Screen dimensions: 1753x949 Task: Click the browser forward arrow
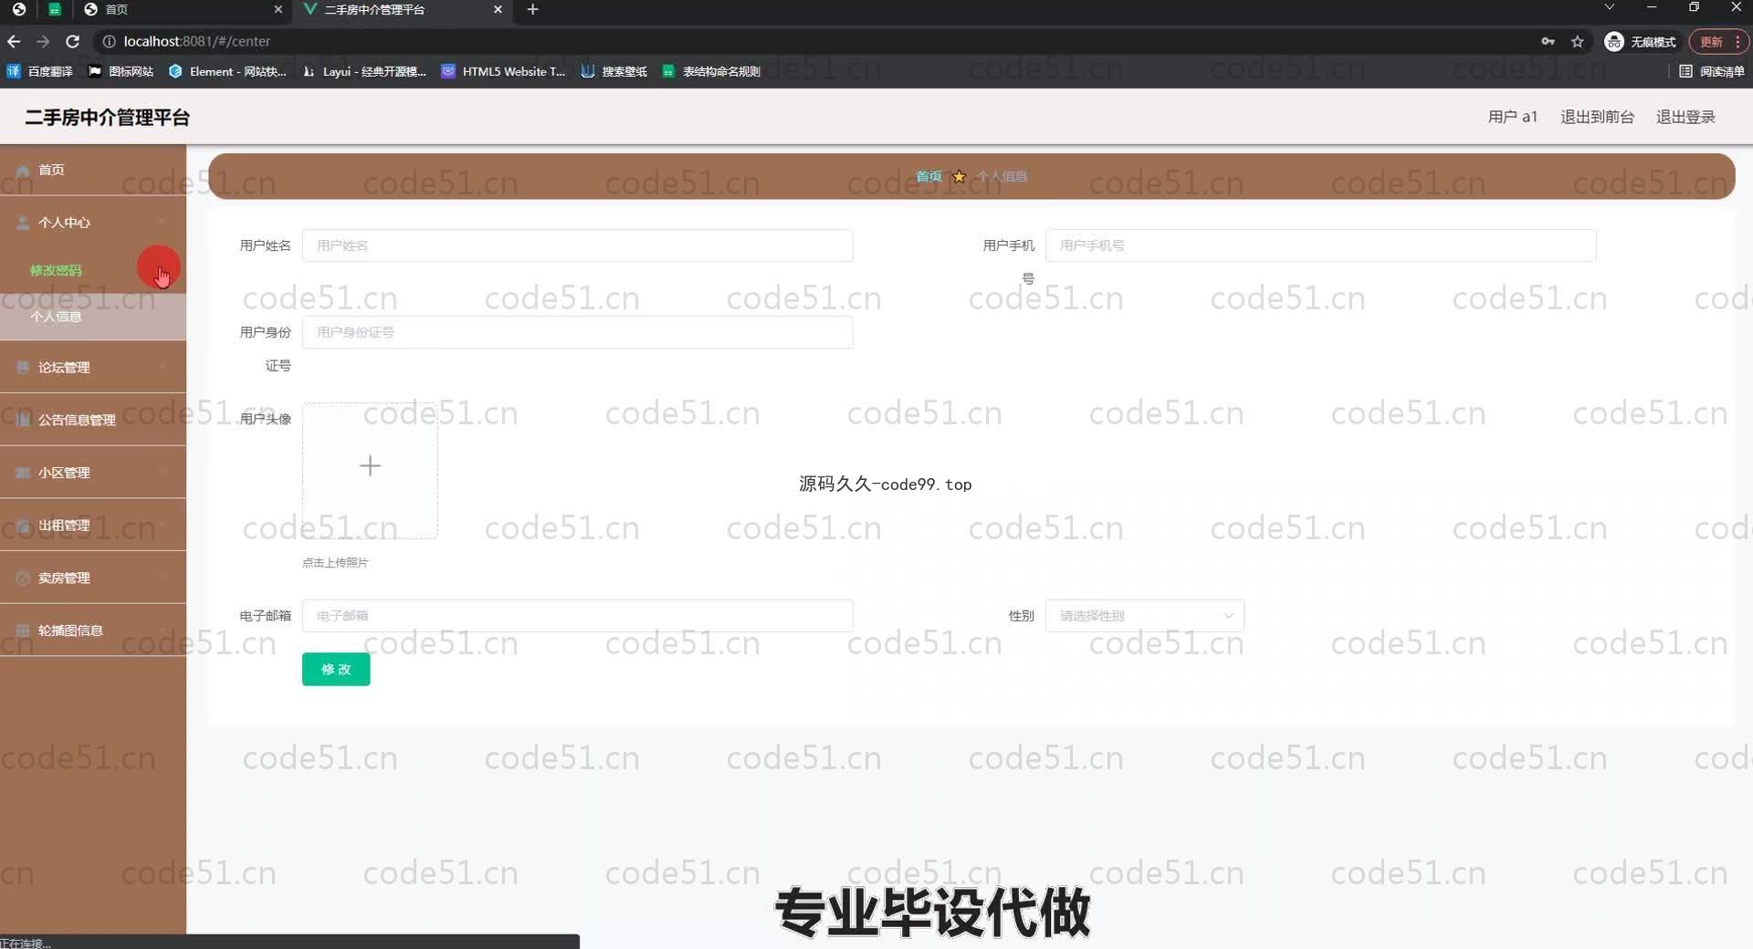43,41
